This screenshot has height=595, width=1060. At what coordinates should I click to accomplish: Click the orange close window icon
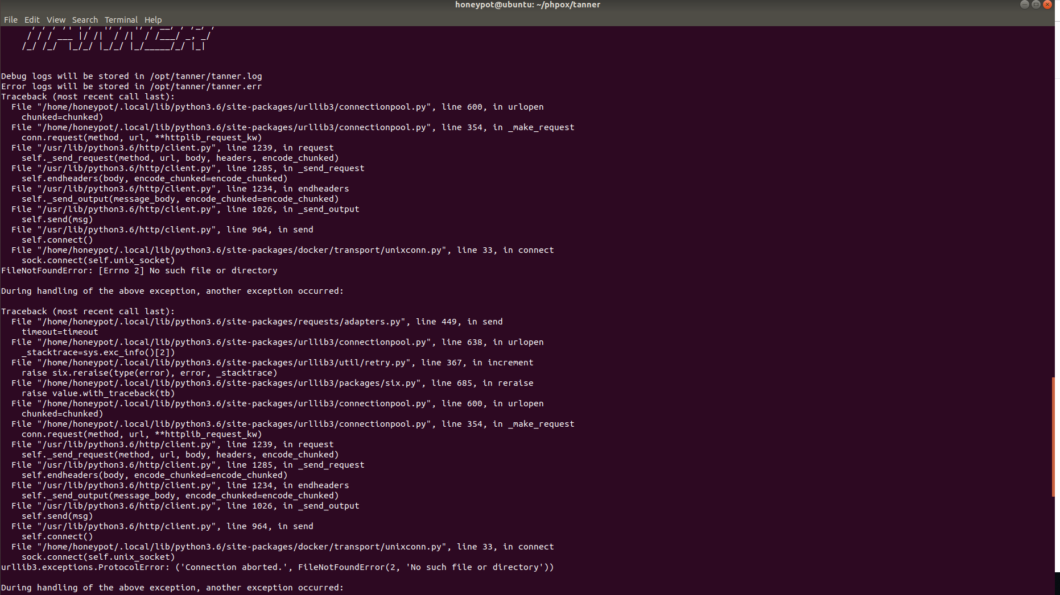click(1047, 5)
